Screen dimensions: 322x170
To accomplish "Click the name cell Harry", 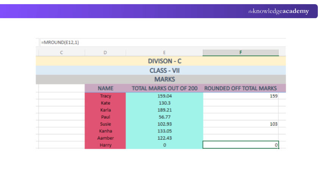I will [105, 145].
